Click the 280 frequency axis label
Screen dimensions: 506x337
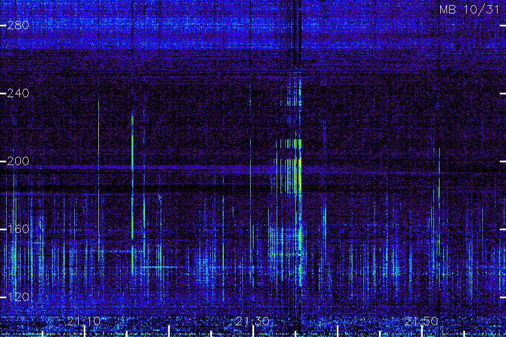click(18, 25)
